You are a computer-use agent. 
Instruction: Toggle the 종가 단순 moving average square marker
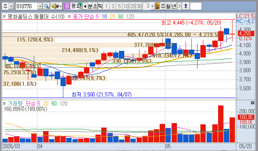tap(69, 16)
